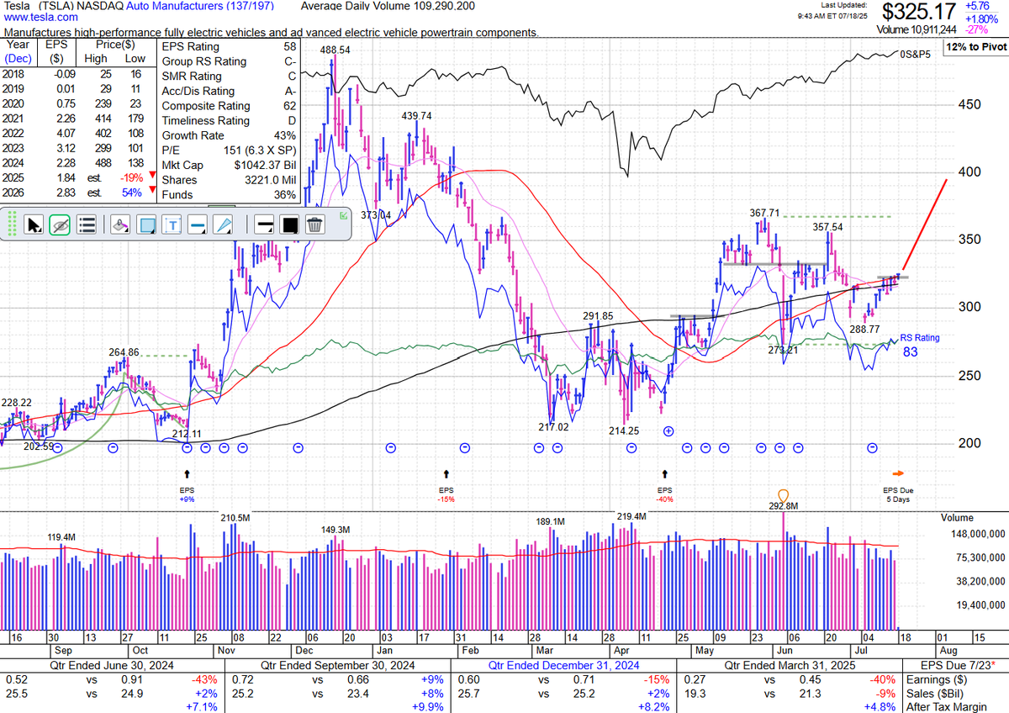The height and width of the screenshot is (713, 1009).
Task: Choose the rectangle shape tool
Action: [145, 224]
